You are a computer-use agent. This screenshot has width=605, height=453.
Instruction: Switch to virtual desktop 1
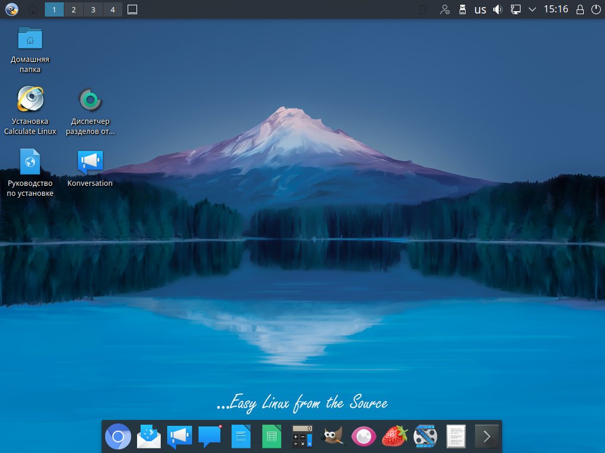tap(54, 9)
